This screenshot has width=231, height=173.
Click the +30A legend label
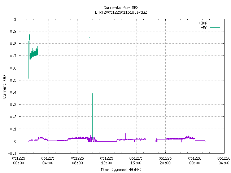click(x=203, y=23)
